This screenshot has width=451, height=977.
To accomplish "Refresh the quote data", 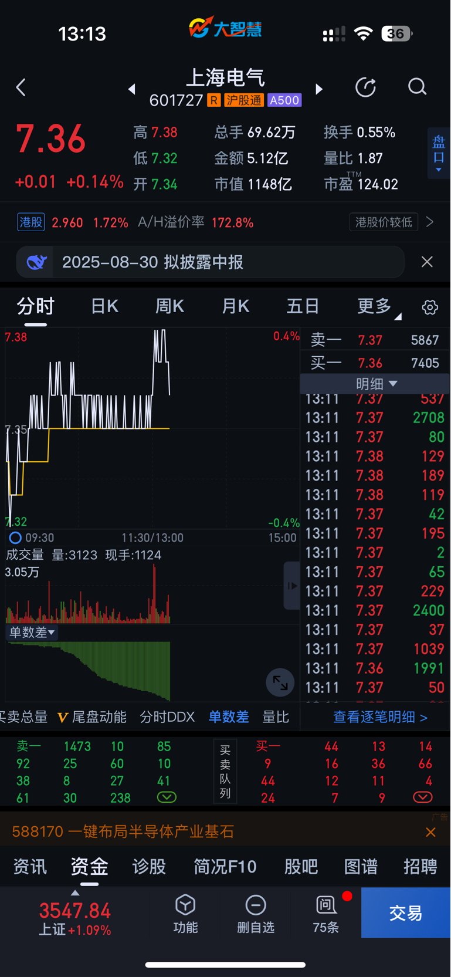I will click(366, 87).
